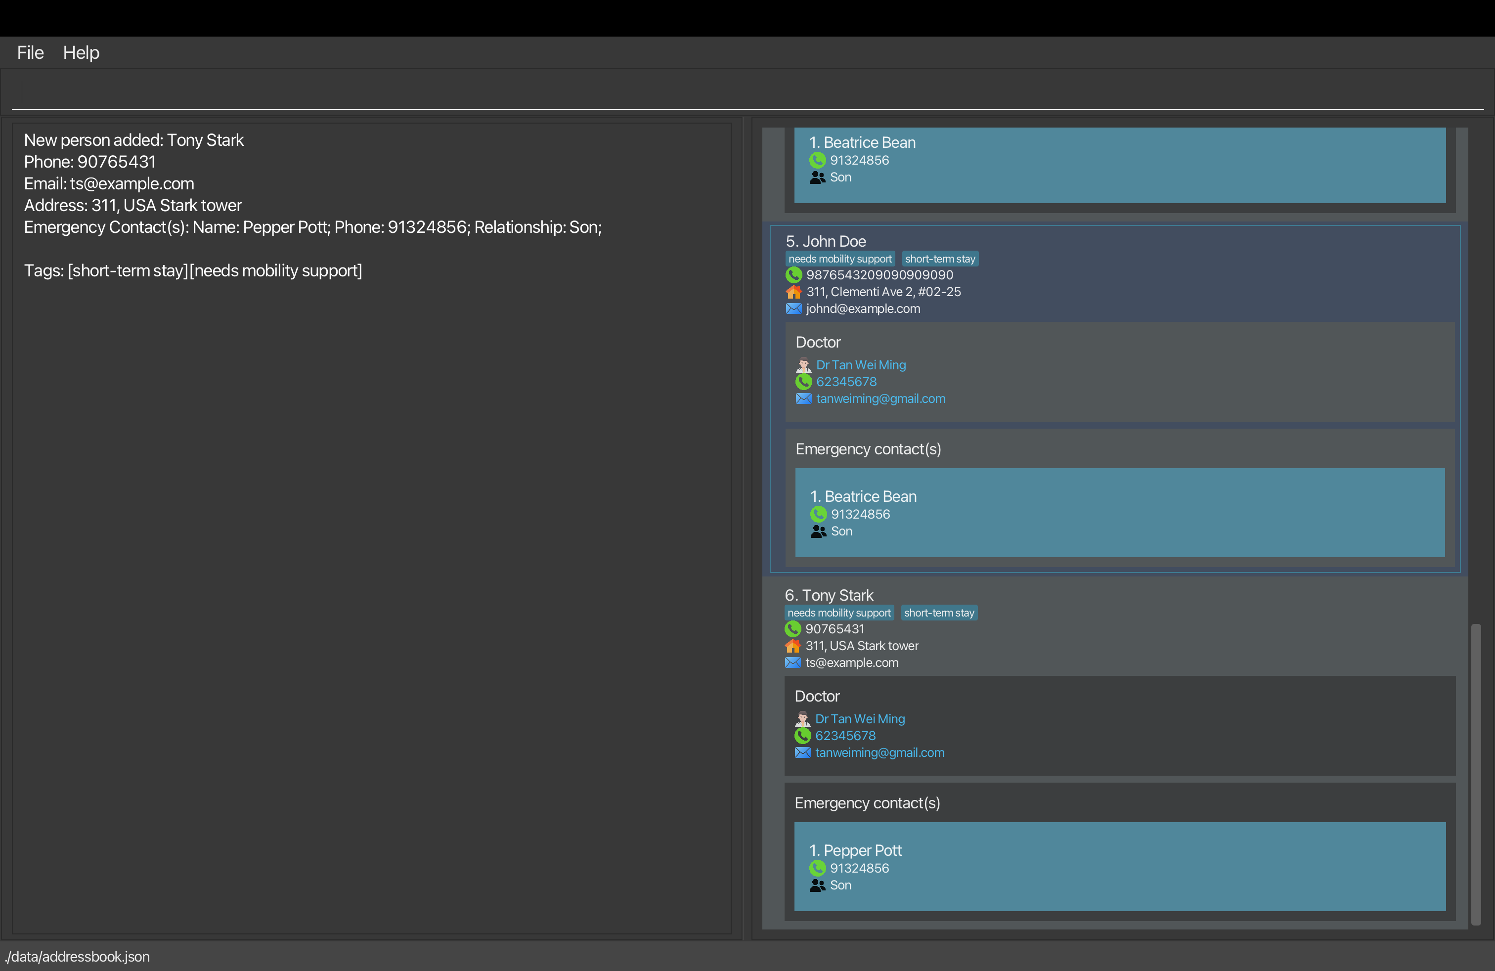
Task: Click doctor phone 62345678 in John Doe's card
Action: [846, 382]
